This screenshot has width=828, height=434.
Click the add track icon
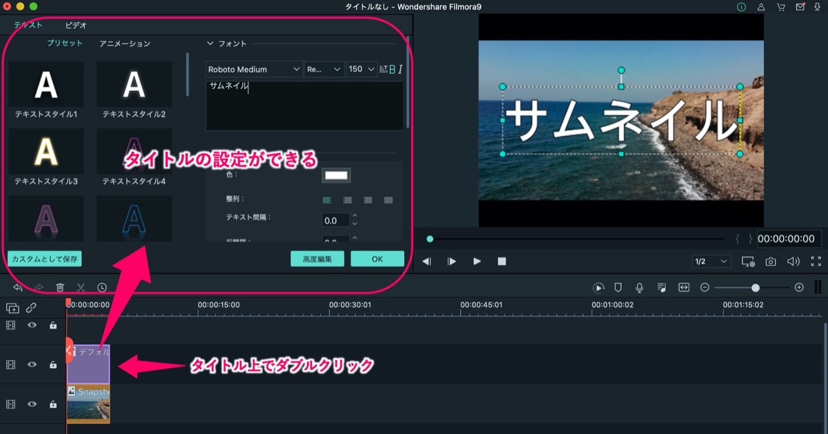pyautogui.click(x=12, y=308)
